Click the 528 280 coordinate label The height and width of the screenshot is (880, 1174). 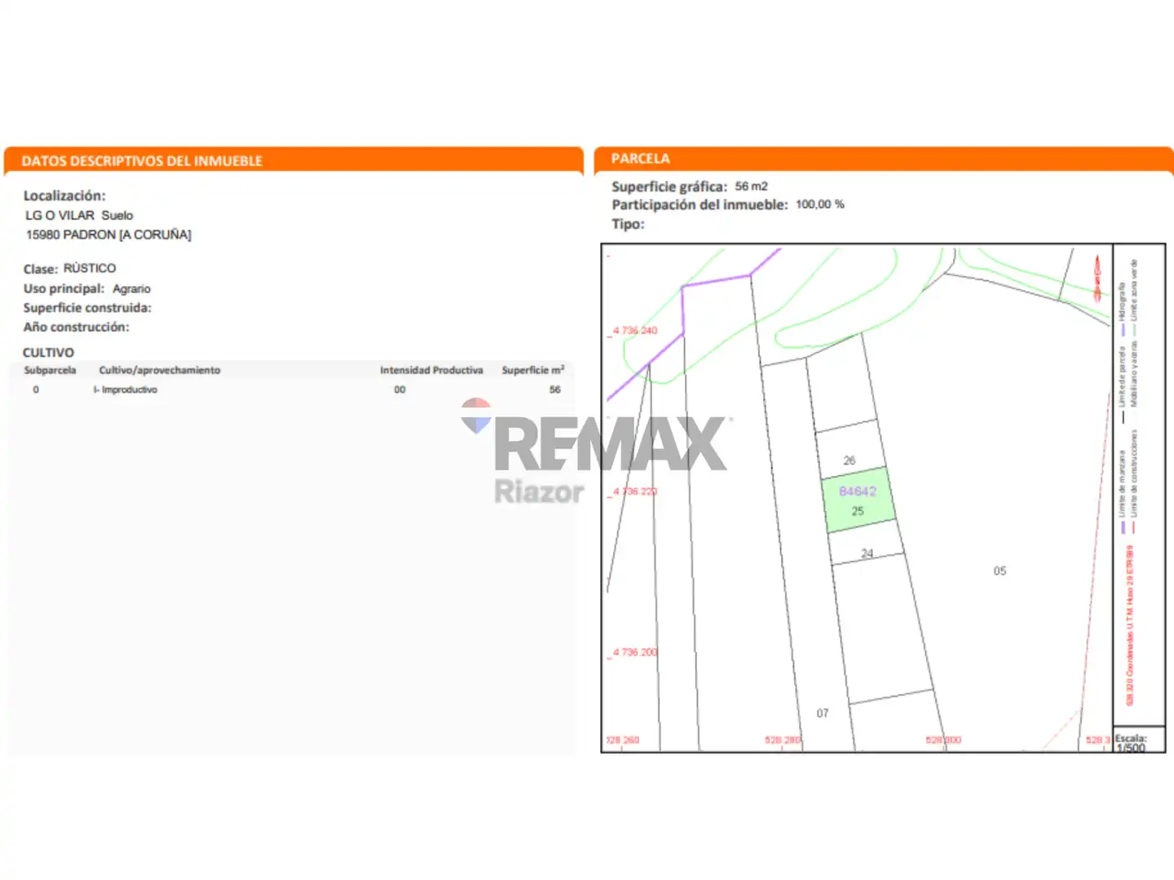(x=783, y=740)
